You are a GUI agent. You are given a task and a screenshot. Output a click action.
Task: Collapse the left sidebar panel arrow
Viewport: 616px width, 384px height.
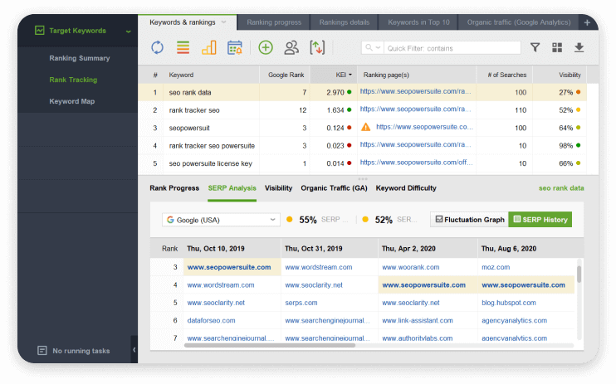[x=134, y=350]
